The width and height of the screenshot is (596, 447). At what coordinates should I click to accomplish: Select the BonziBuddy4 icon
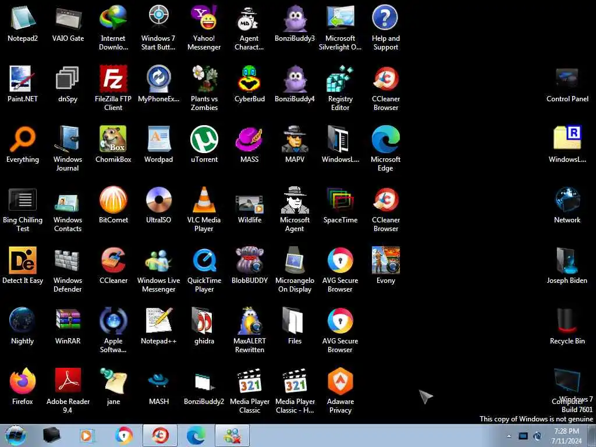(x=295, y=84)
